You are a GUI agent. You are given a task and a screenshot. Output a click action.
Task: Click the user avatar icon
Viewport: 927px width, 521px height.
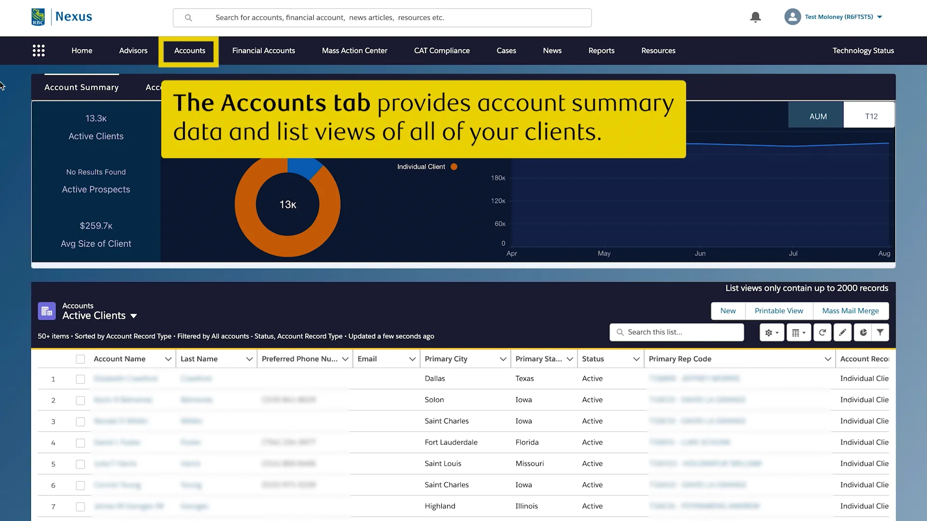(792, 17)
